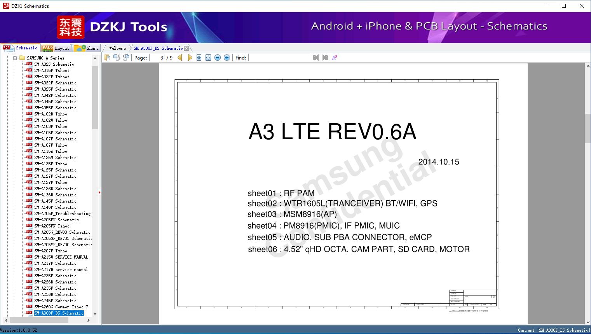Click tree scrollbar up arrow
The width and height of the screenshot is (591, 334).
95,58
